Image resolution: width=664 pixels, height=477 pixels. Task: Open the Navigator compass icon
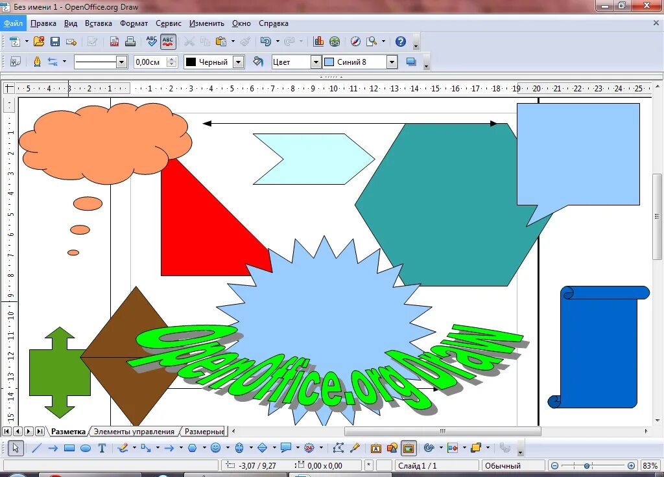click(356, 41)
